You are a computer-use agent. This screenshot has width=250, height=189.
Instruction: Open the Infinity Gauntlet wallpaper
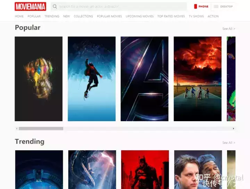pyautogui.click(x=39, y=79)
